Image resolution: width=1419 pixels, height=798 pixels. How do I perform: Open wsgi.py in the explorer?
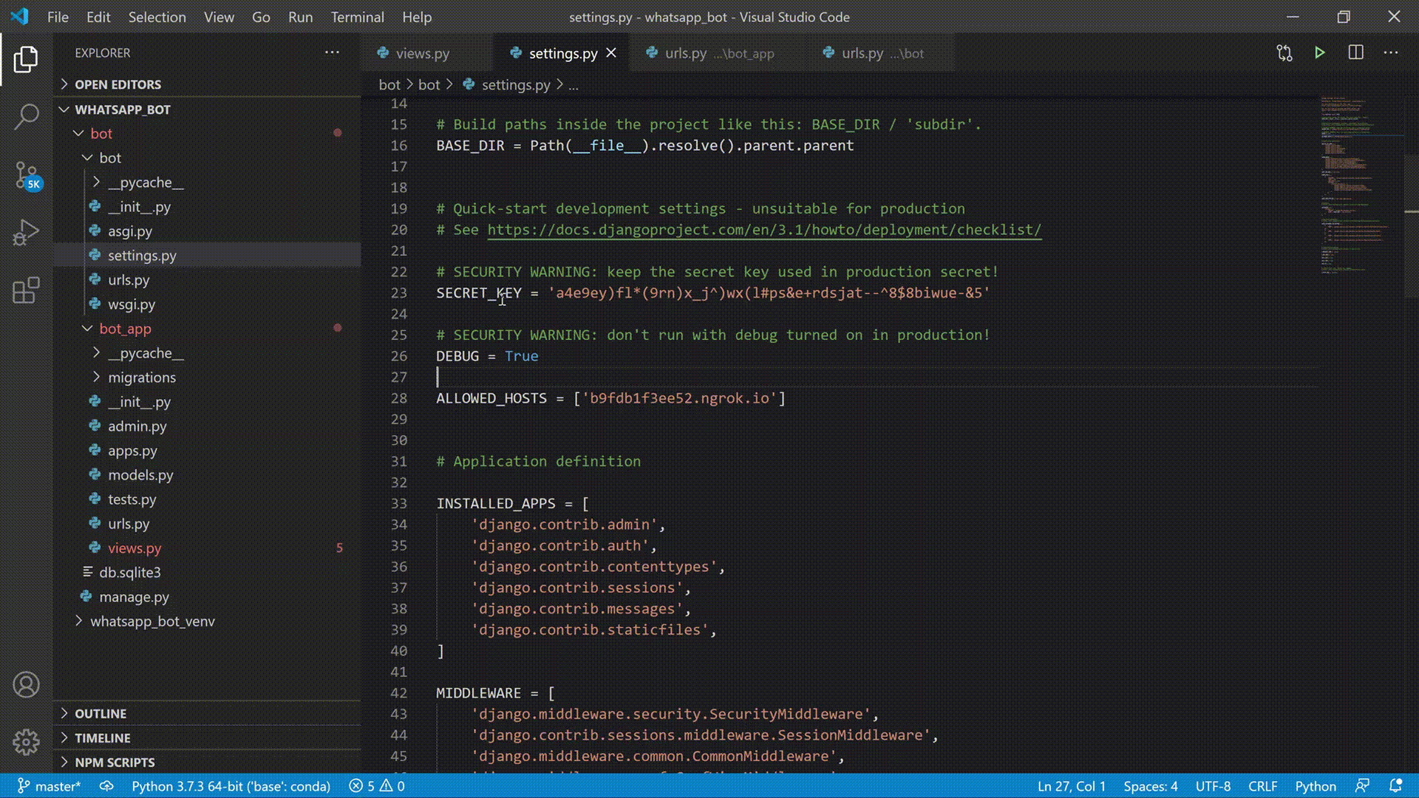[132, 304]
